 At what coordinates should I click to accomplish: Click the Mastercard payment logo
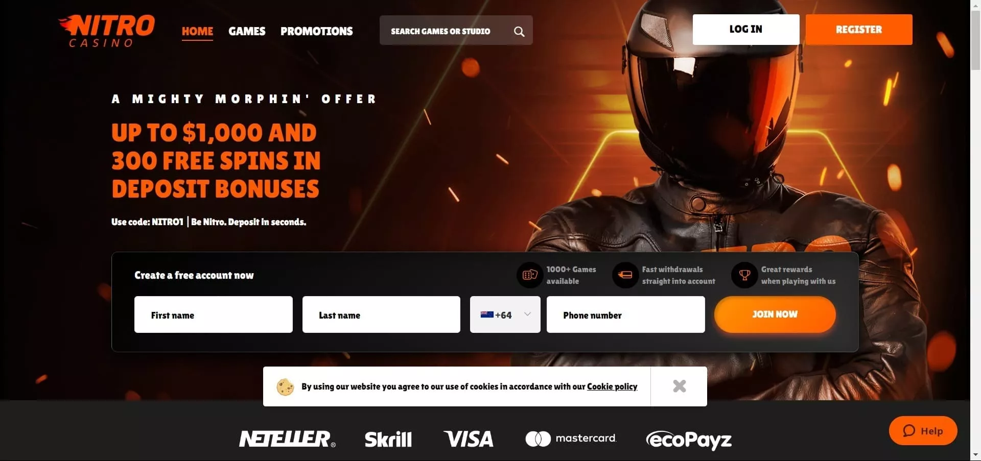click(x=571, y=439)
